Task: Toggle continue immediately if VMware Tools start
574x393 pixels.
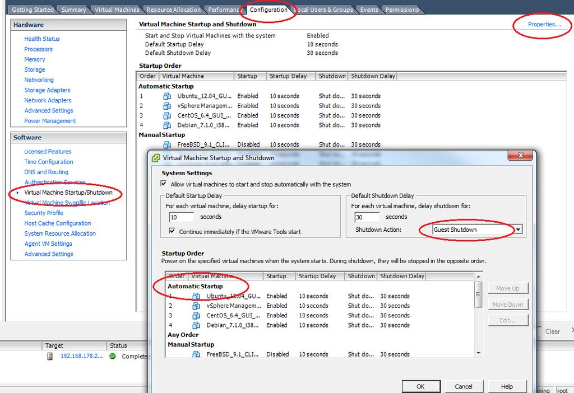Action: click(172, 231)
